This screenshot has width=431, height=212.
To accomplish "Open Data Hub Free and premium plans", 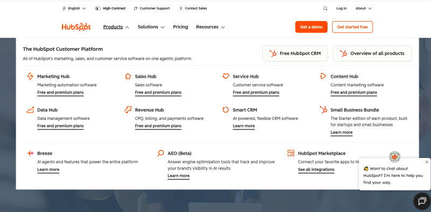I will [x=60, y=126].
